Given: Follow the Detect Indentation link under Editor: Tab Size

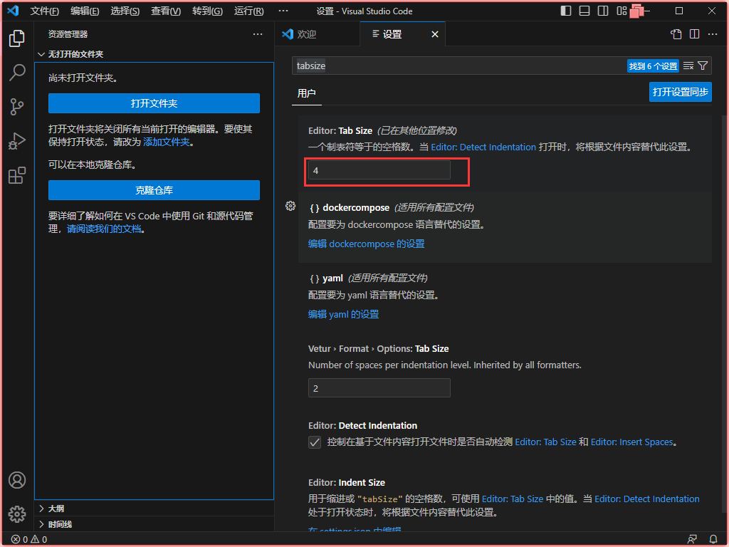Looking at the screenshot, I should pyautogui.click(x=483, y=147).
